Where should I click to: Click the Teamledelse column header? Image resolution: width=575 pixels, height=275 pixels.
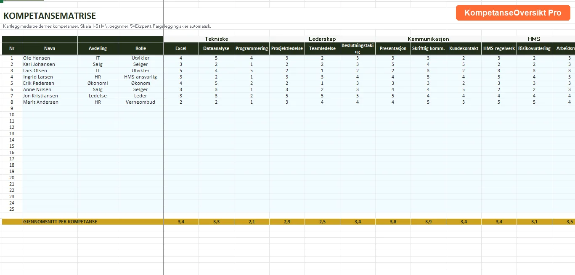point(322,48)
